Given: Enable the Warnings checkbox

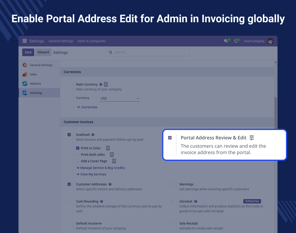Looking at the screenshot, I should pyautogui.click(x=172, y=184).
